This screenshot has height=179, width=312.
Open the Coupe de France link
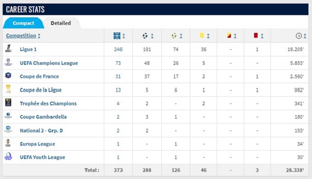tap(39, 76)
